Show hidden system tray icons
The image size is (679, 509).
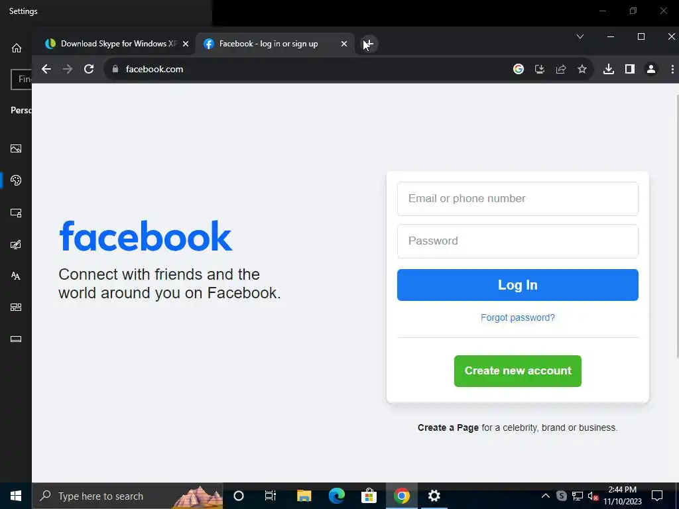coord(546,496)
